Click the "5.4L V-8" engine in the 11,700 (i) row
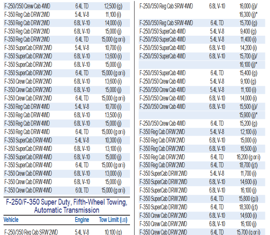The width and height of the screenshot is (270, 235). pyautogui.click(x=217, y=173)
